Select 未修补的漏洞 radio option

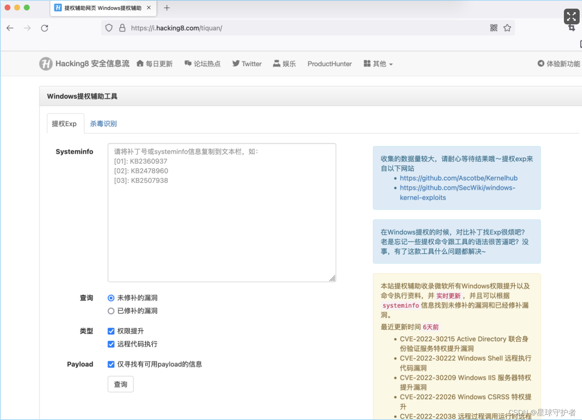tap(111, 298)
